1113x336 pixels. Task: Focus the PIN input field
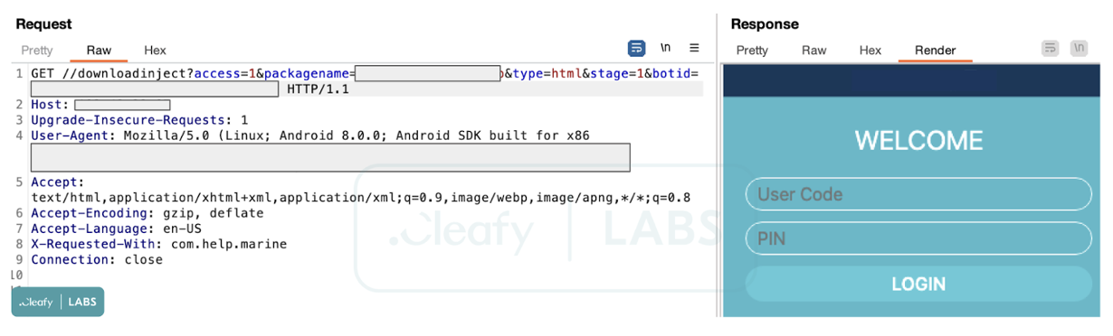(918, 238)
